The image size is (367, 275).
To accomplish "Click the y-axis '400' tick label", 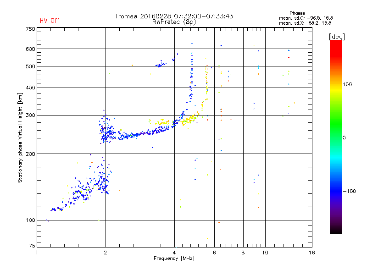I will pos(30,88).
